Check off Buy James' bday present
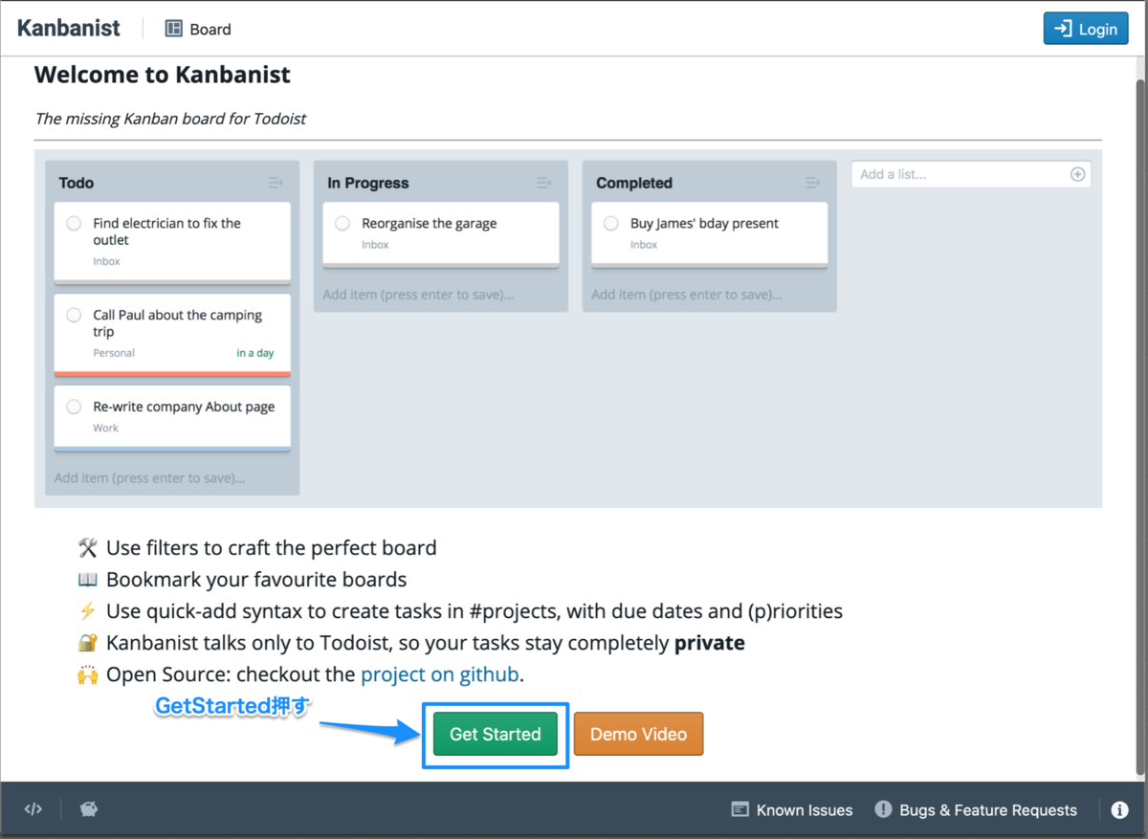Image resolution: width=1148 pixels, height=839 pixels. tap(611, 224)
